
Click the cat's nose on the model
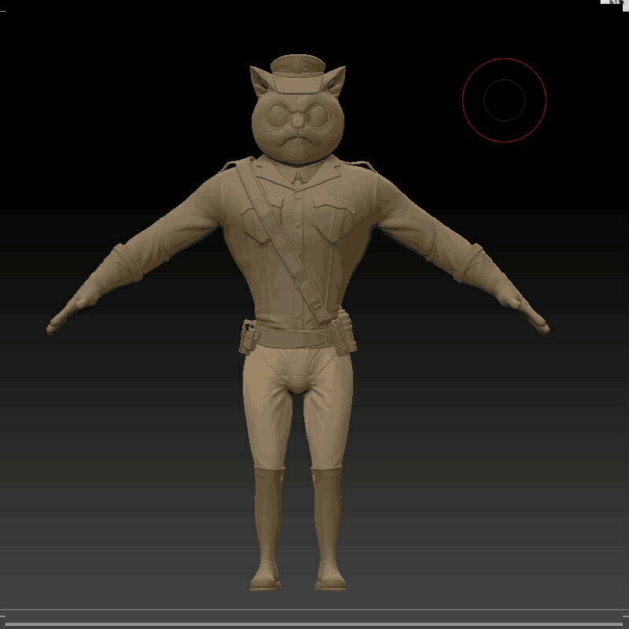coord(297,120)
